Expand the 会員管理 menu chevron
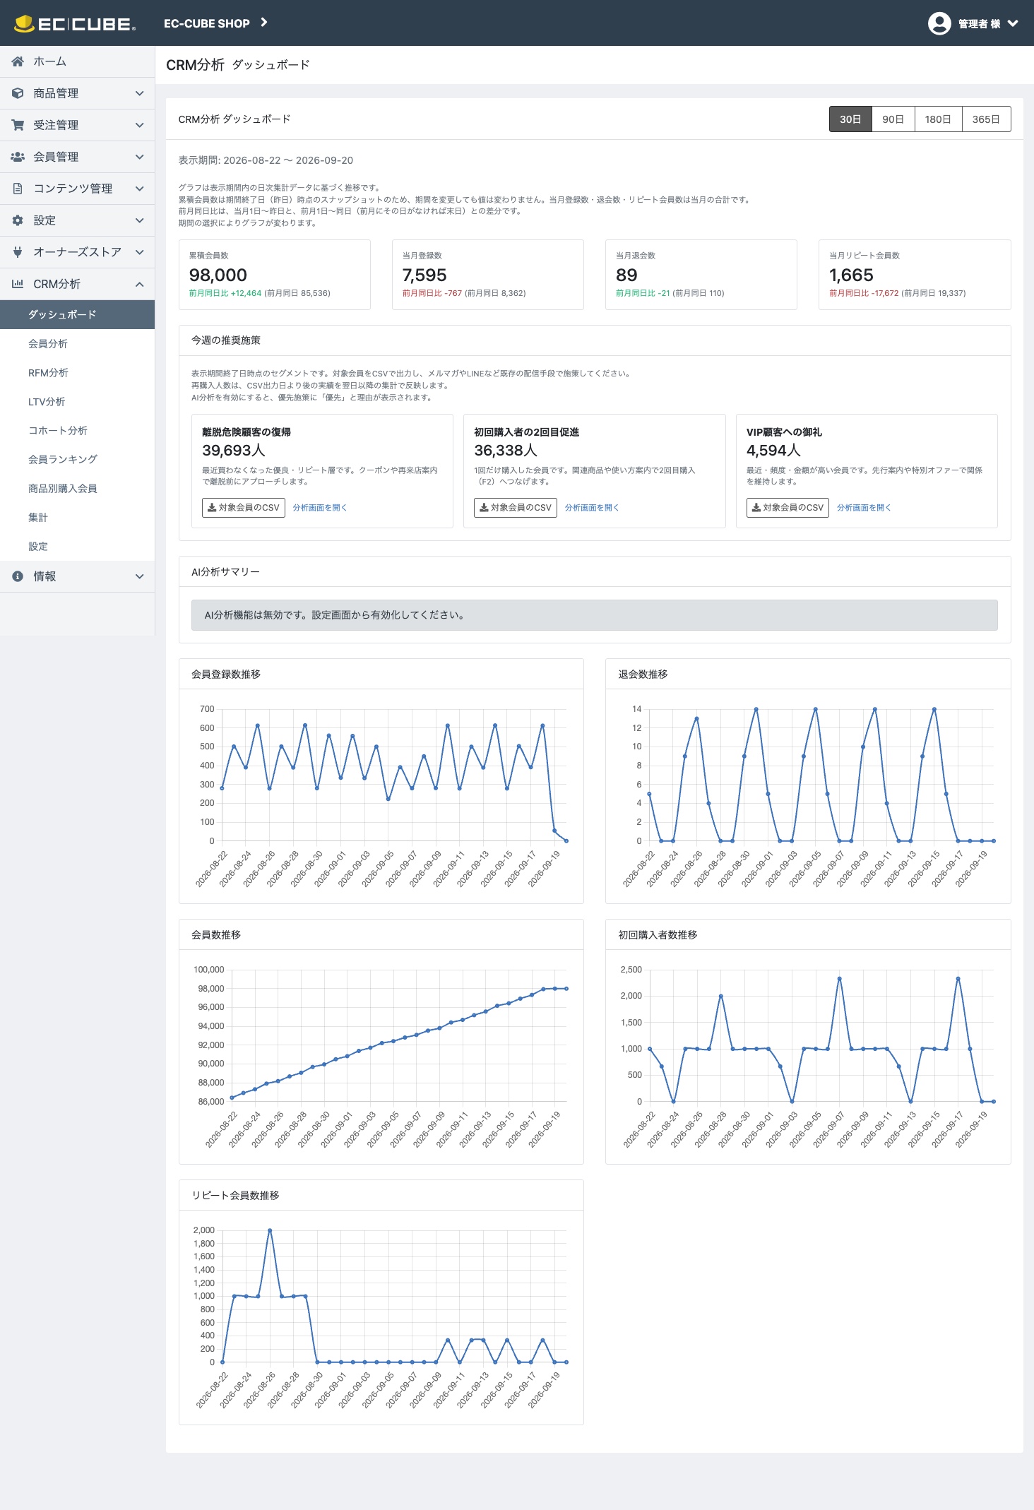The width and height of the screenshot is (1034, 1510). click(140, 157)
